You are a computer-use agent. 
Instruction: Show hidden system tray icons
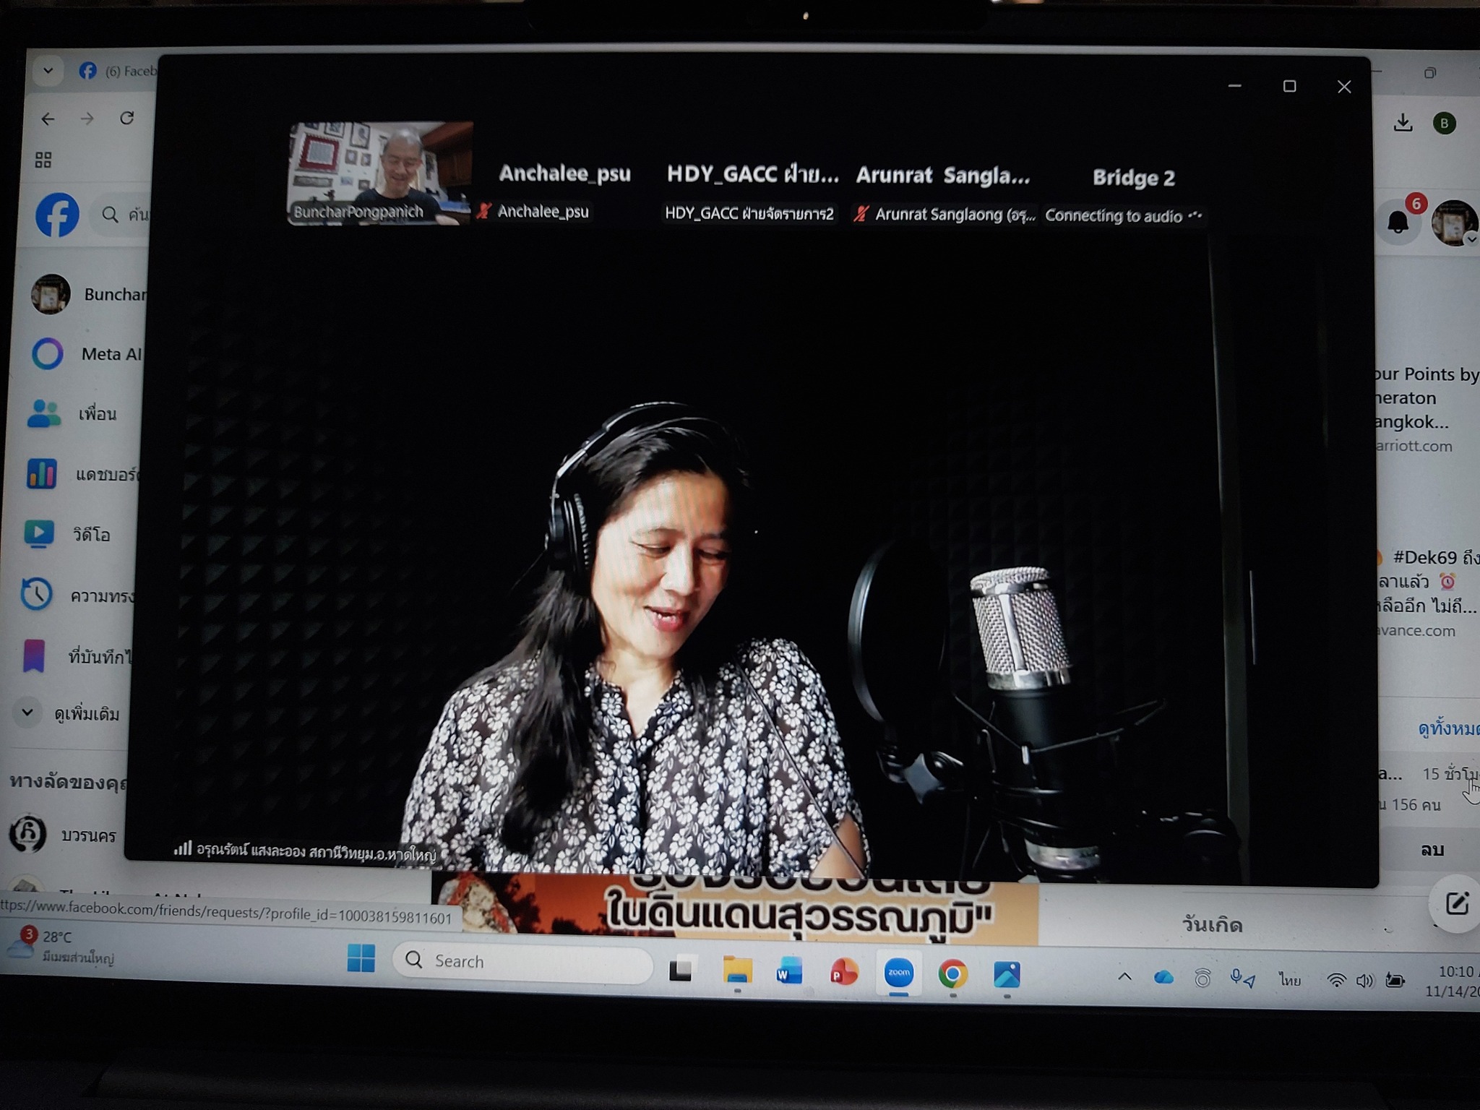(1124, 977)
